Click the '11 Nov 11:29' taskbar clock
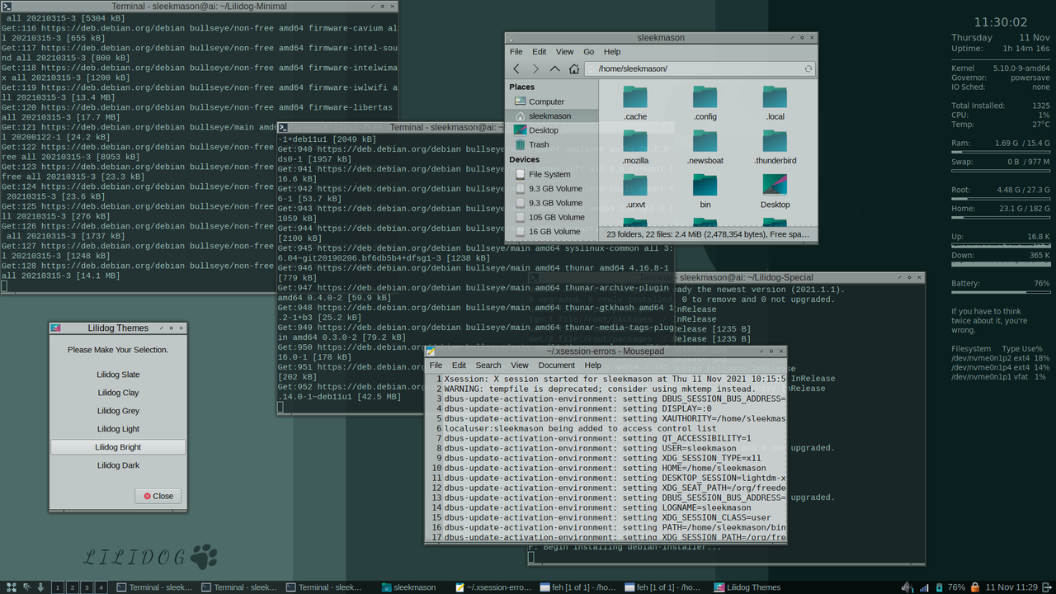The image size is (1056, 594). (1011, 587)
